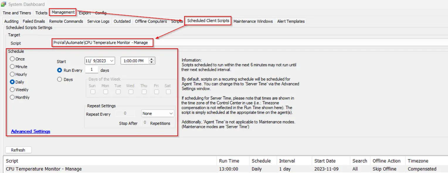Choose the Monthly schedule radio button
Viewport: 448px width, 173px height.
12,97
